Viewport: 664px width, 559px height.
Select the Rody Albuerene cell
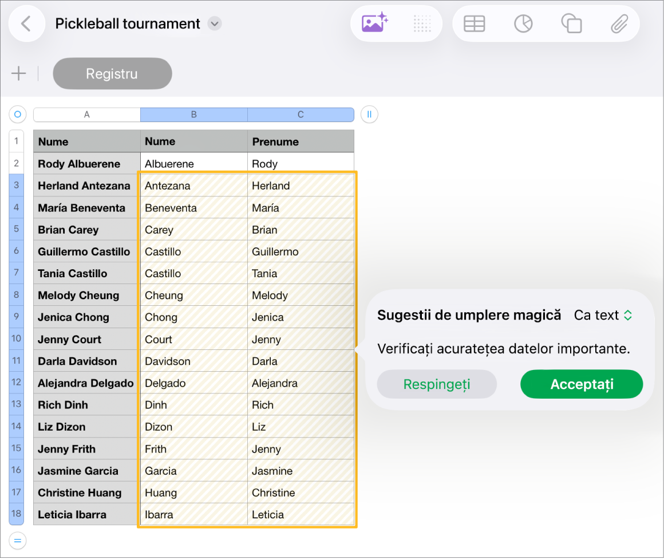[87, 164]
